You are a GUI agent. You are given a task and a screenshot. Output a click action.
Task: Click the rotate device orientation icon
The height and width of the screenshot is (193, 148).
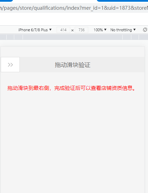[x=145, y=30]
